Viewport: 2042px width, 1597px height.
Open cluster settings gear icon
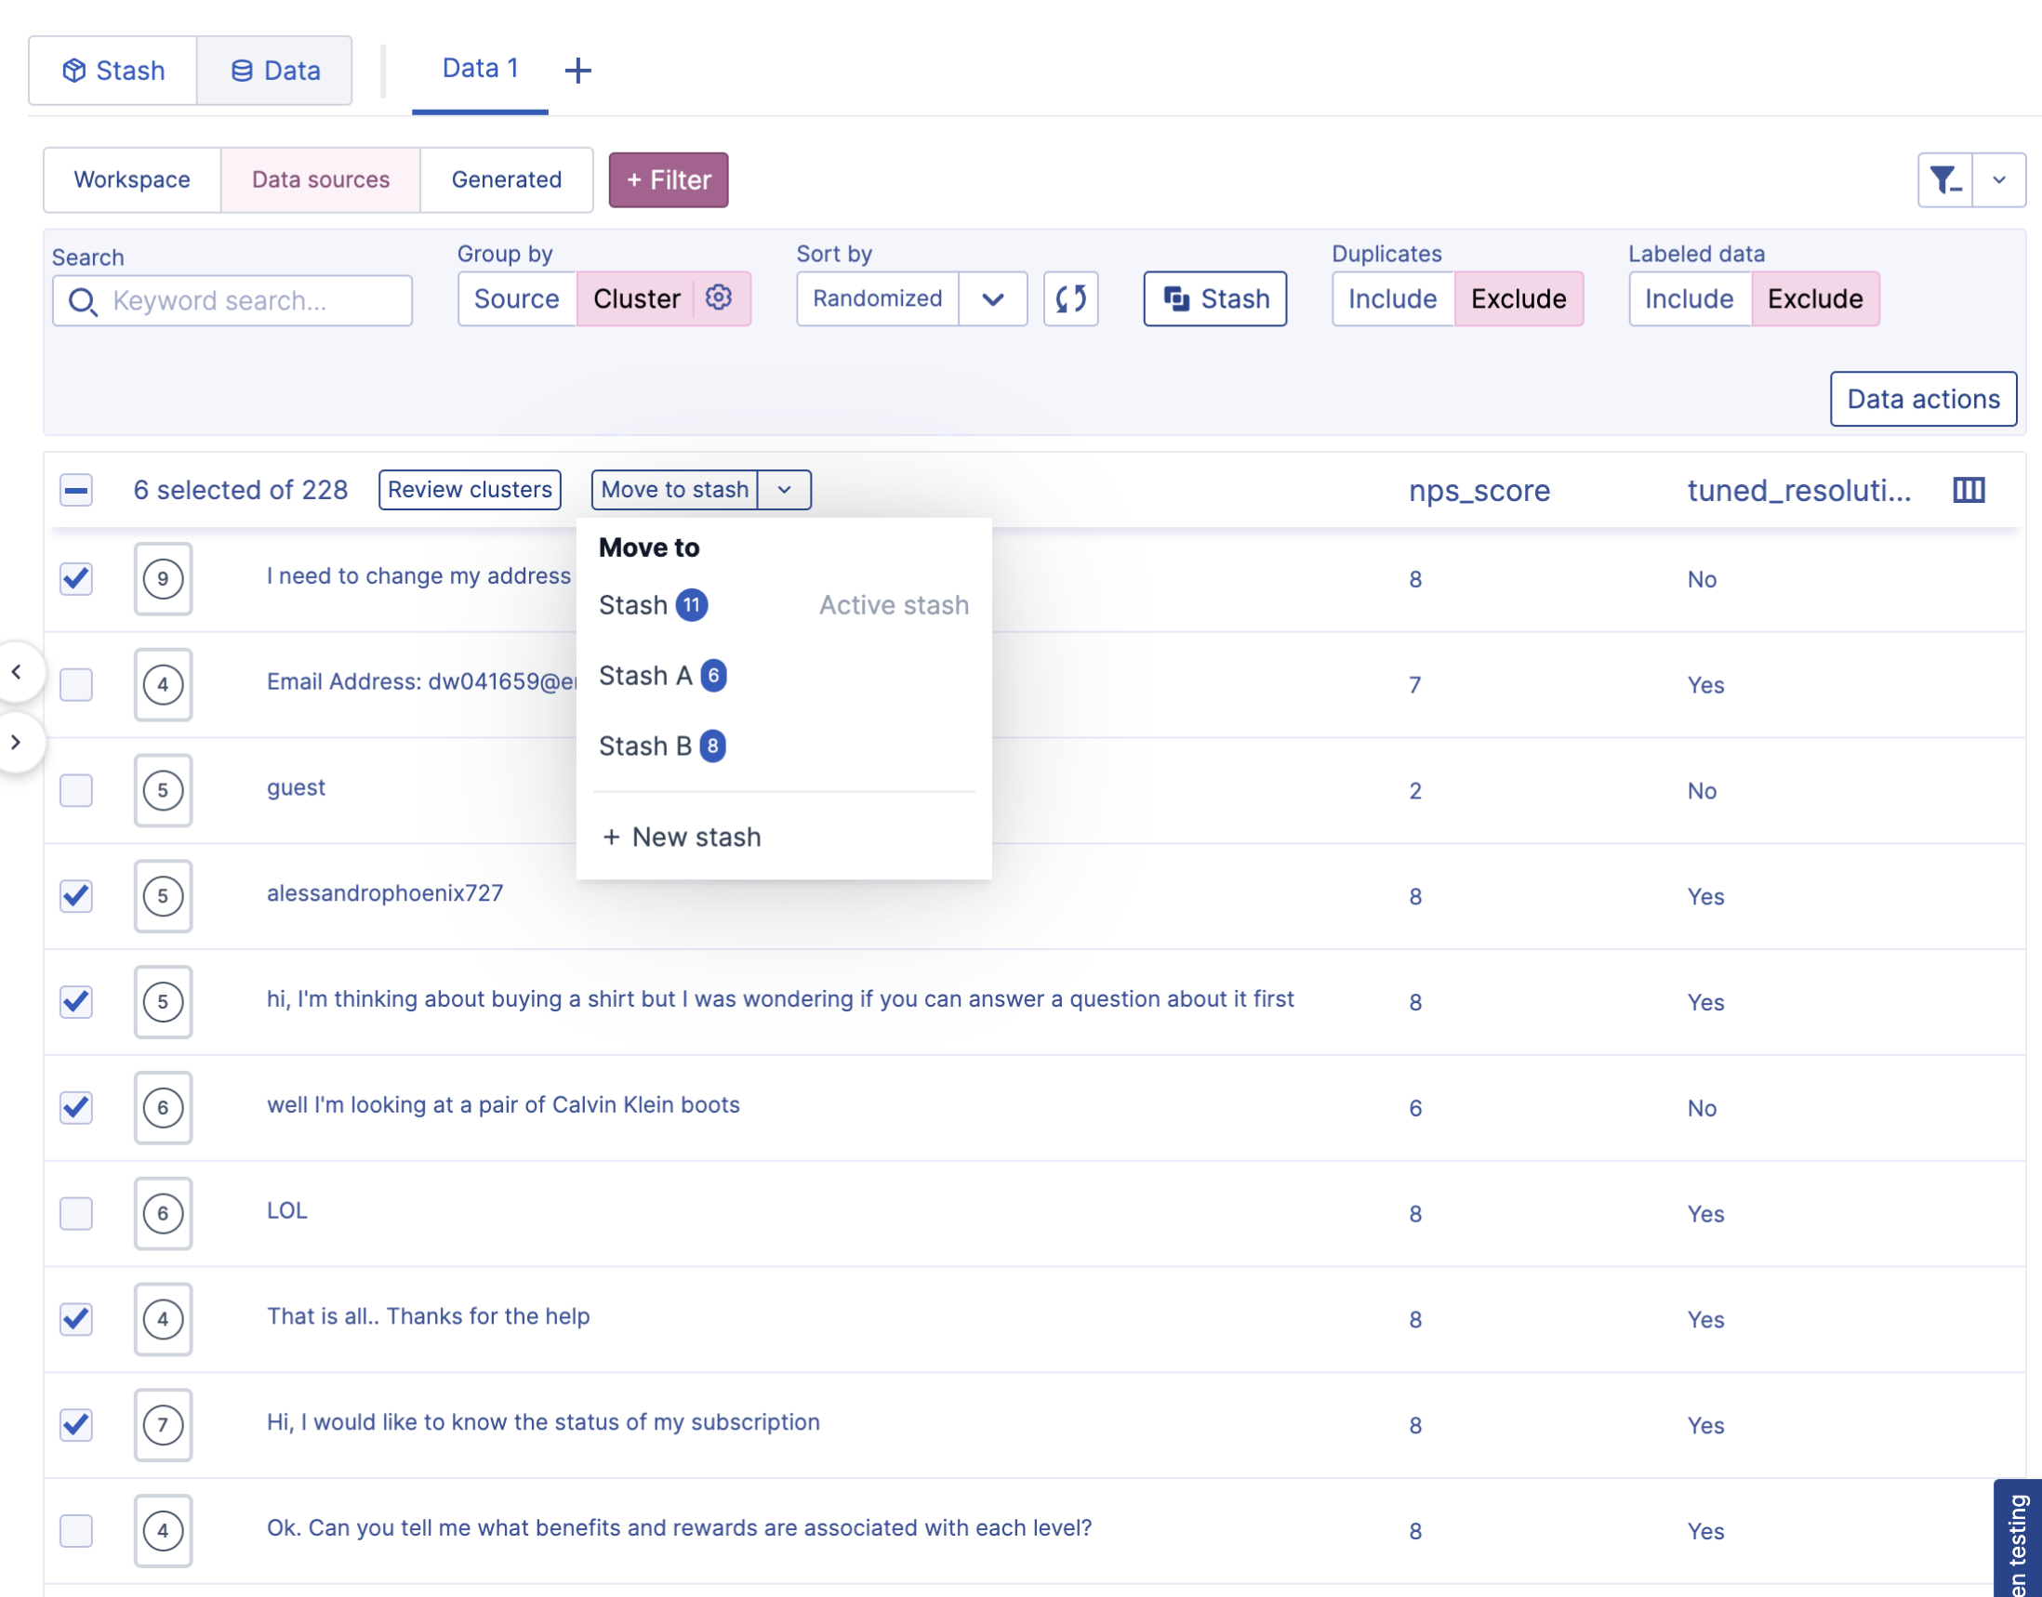(x=718, y=298)
